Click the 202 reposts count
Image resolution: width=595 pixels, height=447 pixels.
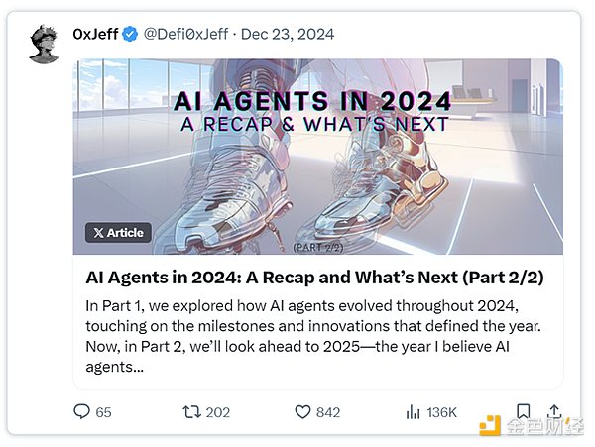[x=217, y=412]
